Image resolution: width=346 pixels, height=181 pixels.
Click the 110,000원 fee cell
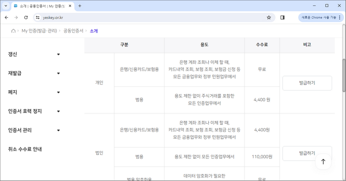pos(262,157)
